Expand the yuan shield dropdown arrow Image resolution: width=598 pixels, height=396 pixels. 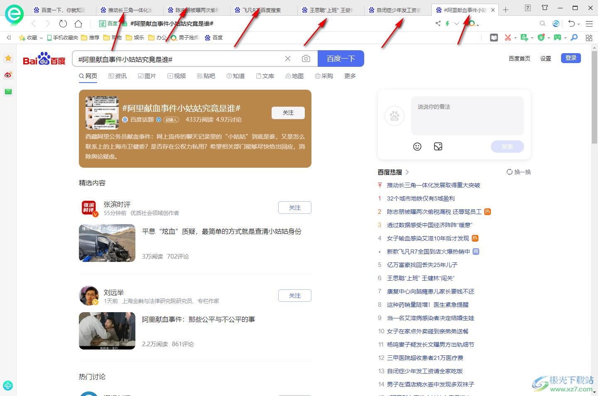[x=549, y=38]
